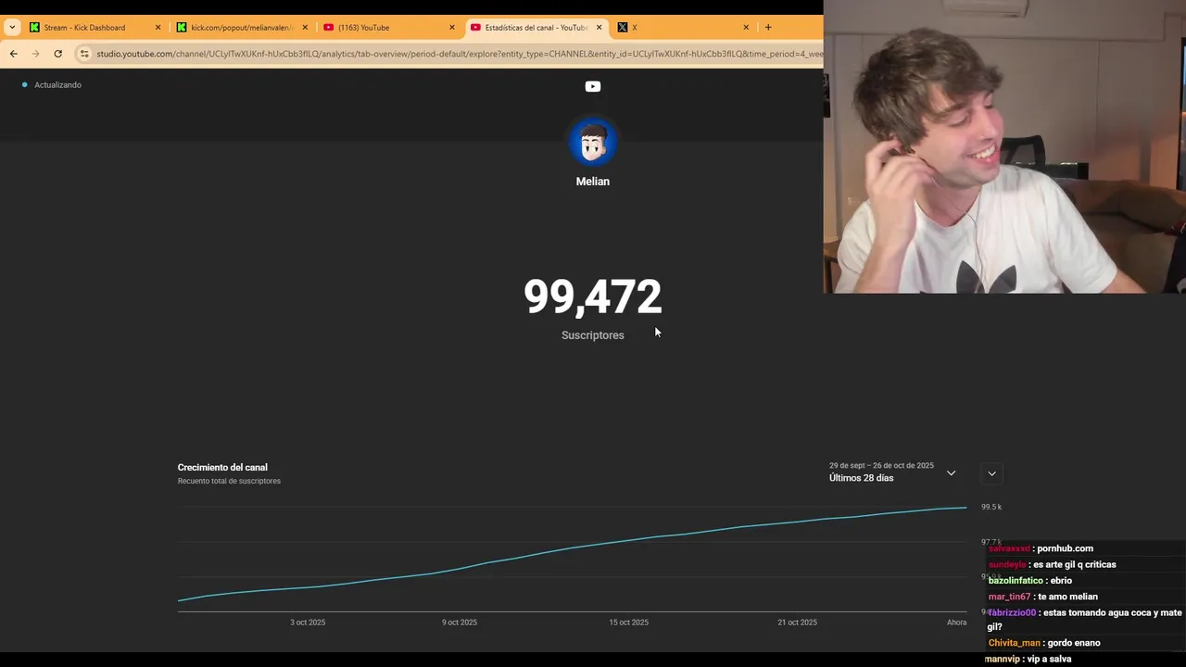
Task: Open the tab search dropdown arrow
Action: [x=11, y=27]
